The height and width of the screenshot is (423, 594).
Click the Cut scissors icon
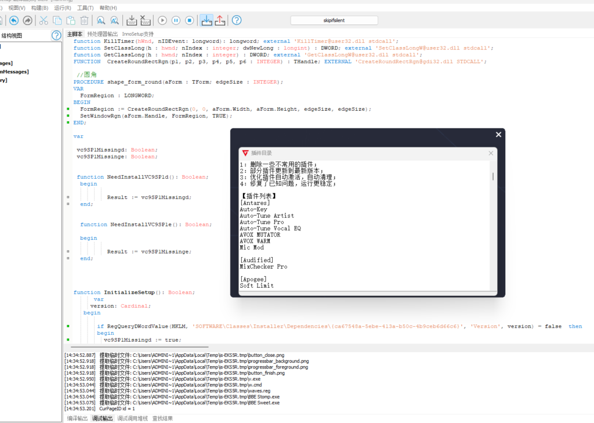coord(44,20)
